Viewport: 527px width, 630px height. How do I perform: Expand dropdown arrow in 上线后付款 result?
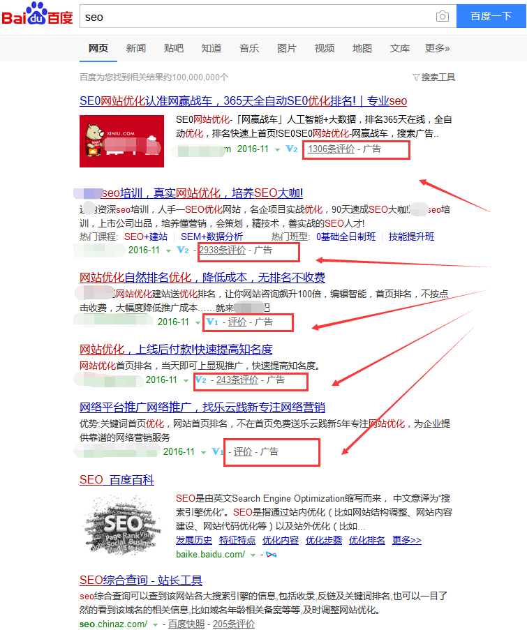[186, 380]
